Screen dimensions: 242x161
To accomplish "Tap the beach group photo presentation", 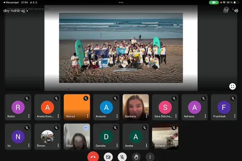I will pyautogui.click(x=121, y=48).
